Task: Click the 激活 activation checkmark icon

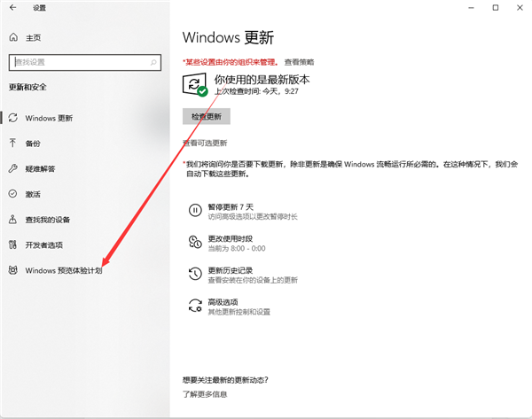Action: [x=13, y=194]
